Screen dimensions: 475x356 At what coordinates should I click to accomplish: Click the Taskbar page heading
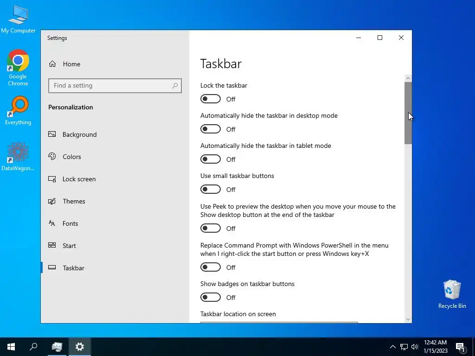click(221, 64)
